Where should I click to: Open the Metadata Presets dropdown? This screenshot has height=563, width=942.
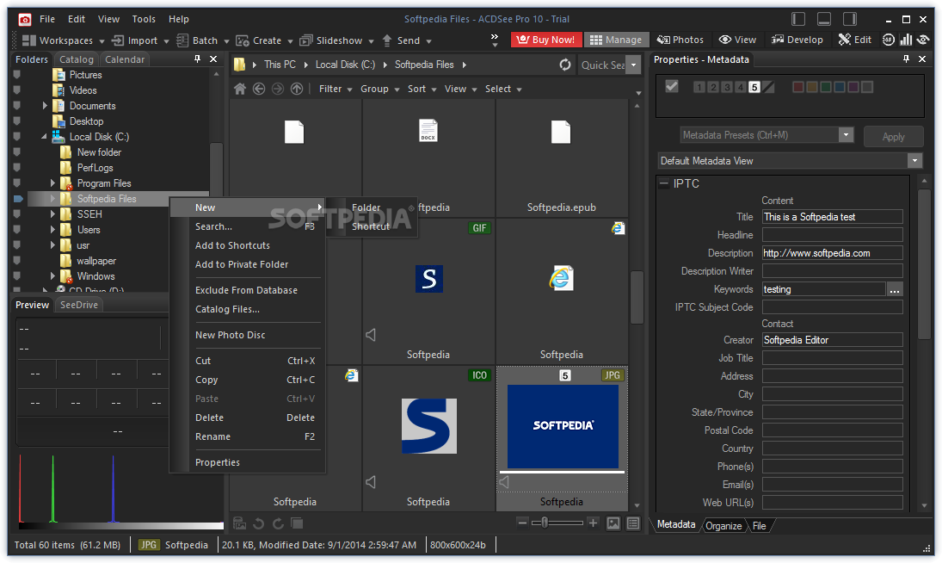click(x=846, y=134)
